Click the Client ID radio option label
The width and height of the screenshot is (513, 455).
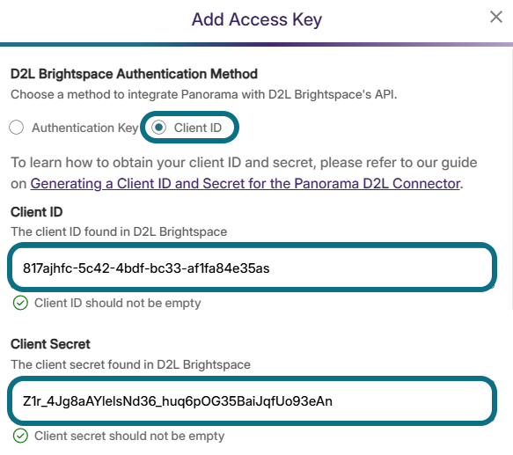[198, 128]
